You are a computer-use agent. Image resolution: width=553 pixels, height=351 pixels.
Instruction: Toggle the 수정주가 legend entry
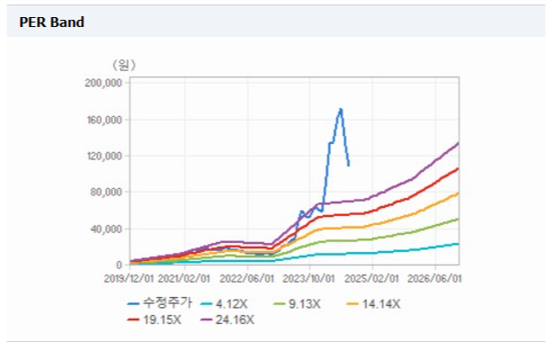point(160,303)
